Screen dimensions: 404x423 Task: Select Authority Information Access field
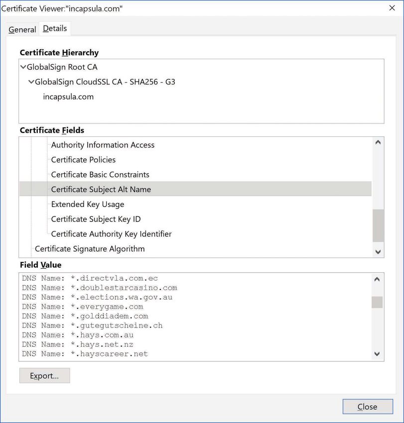(x=103, y=145)
